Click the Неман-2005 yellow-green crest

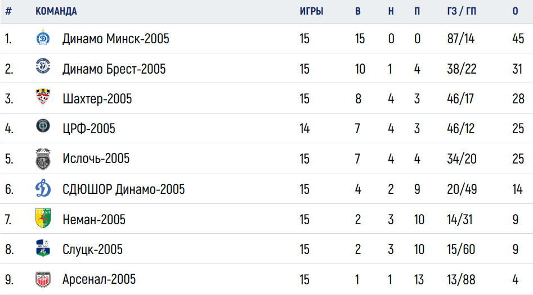43,218
